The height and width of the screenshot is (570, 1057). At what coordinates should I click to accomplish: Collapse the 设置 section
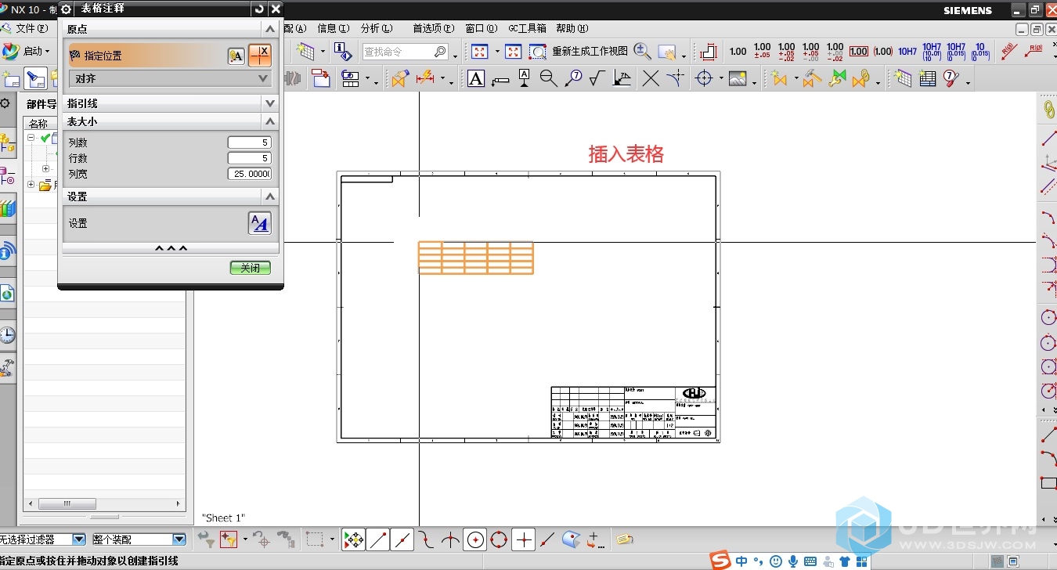(x=270, y=197)
